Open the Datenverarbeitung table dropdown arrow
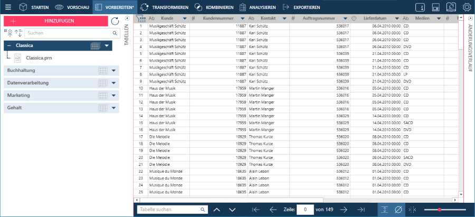 point(113,83)
